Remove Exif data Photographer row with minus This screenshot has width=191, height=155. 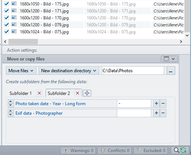163,113
